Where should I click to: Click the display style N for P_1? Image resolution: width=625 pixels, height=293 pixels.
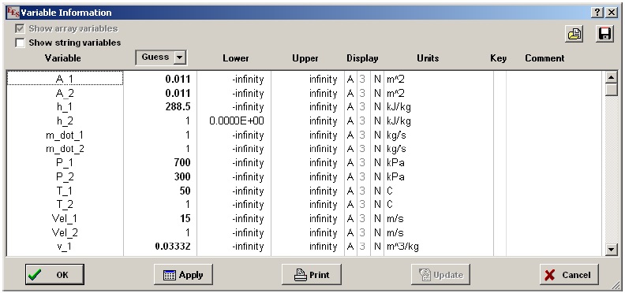click(377, 163)
